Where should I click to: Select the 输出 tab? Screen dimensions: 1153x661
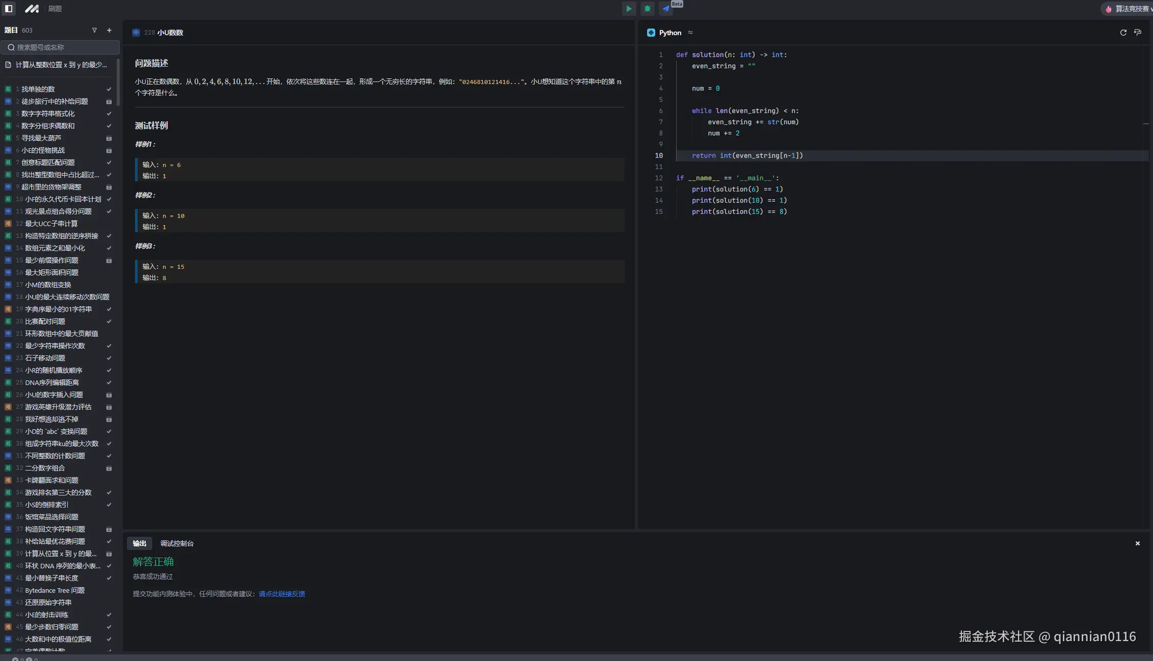click(139, 543)
